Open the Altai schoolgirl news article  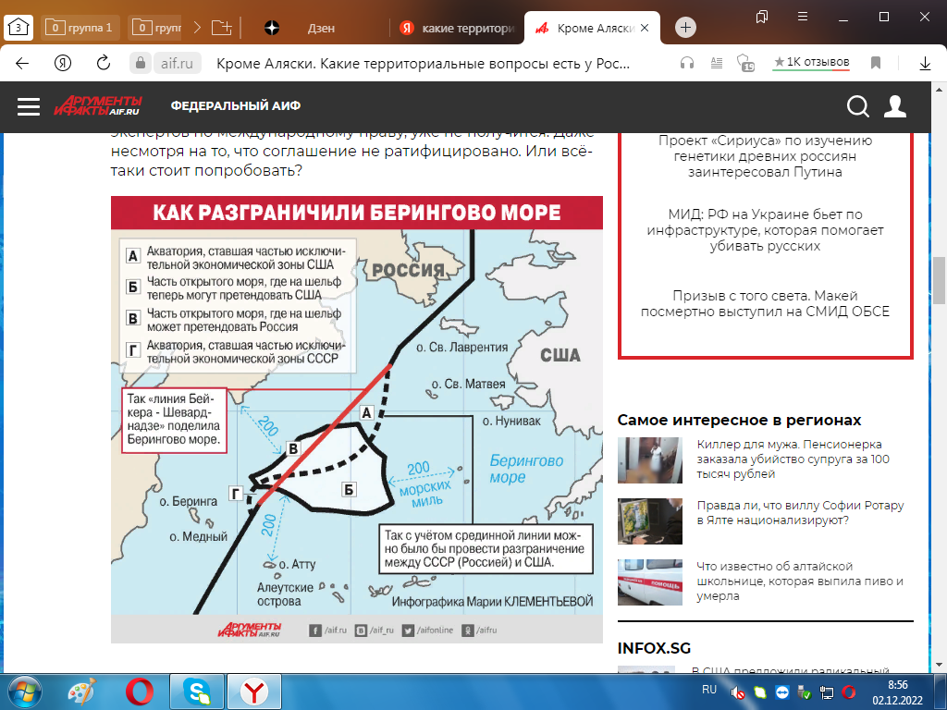click(x=800, y=581)
